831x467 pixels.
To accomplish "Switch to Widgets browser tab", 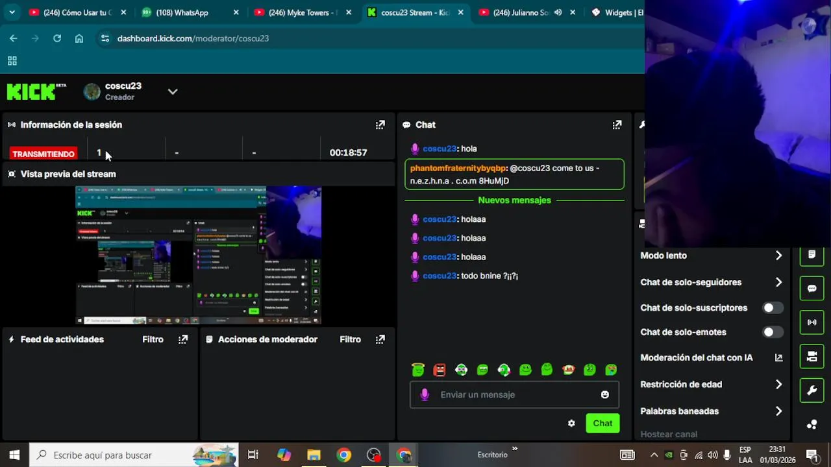I will (x=617, y=12).
